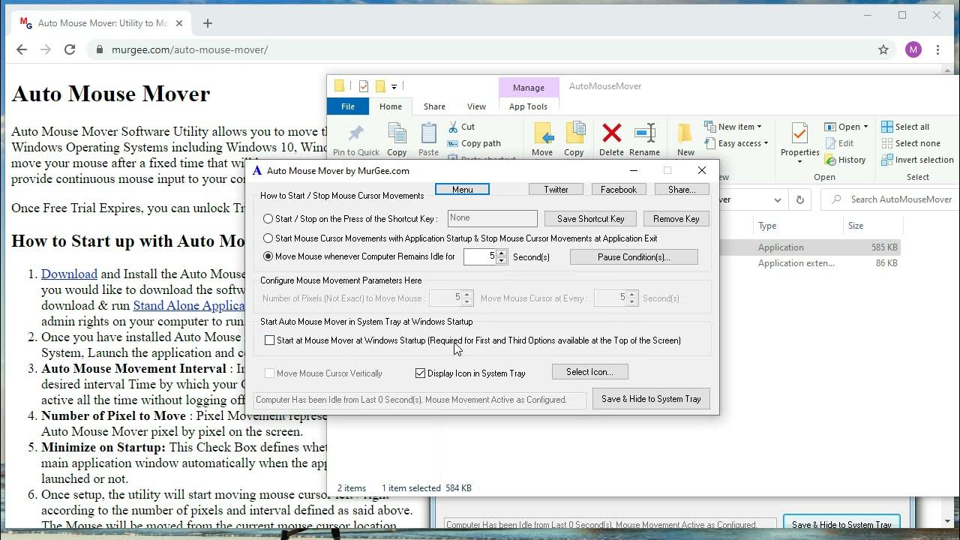Click History in Explorer Open group
Image resolution: width=960 pixels, height=540 pixels.
[x=845, y=160]
